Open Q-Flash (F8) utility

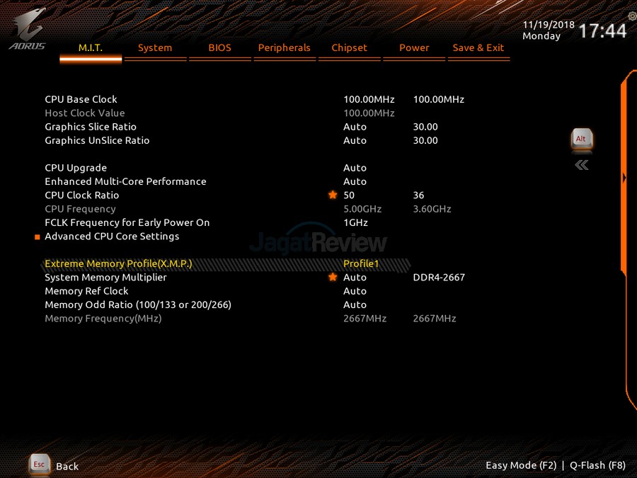pos(597,465)
